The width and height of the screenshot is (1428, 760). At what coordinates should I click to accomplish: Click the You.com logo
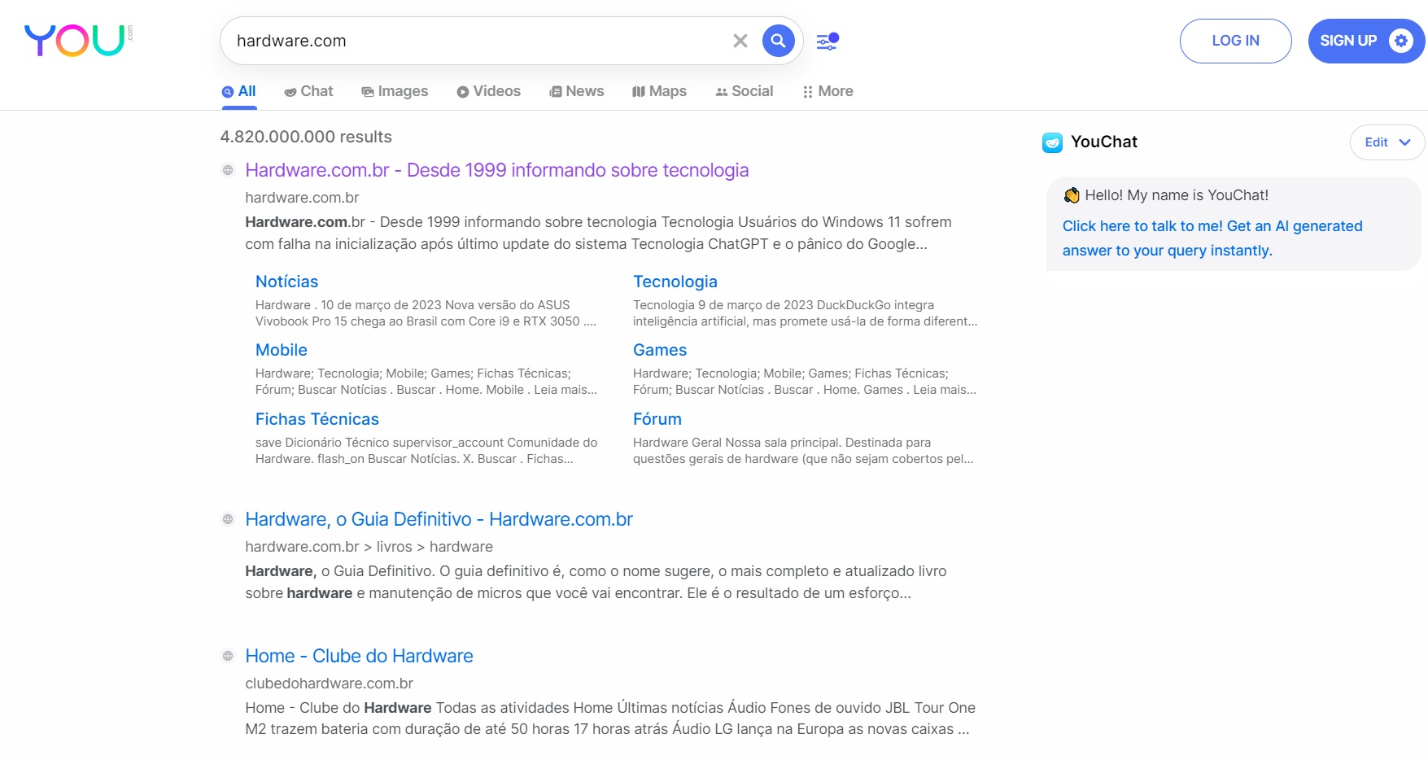(x=78, y=40)
